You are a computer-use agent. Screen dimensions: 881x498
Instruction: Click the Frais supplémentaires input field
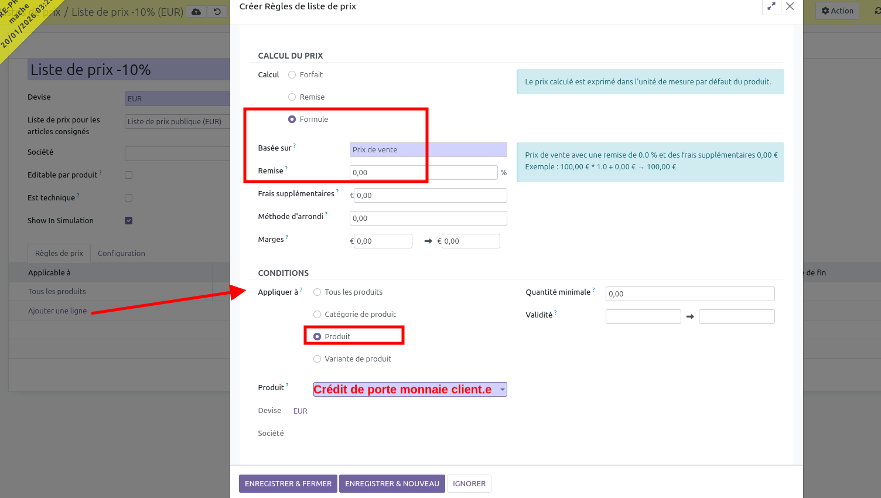[x=430, y=196]
